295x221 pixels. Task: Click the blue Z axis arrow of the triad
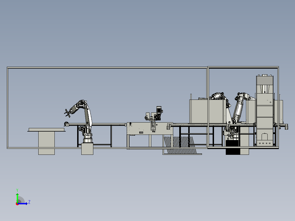pos(22,203)
